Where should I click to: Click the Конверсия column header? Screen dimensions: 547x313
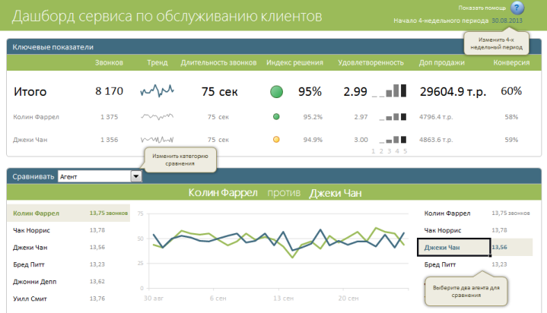[x=511, y=63]
